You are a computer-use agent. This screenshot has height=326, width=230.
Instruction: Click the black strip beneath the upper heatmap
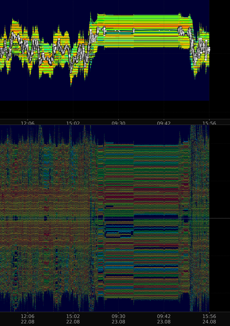[105, 110]
